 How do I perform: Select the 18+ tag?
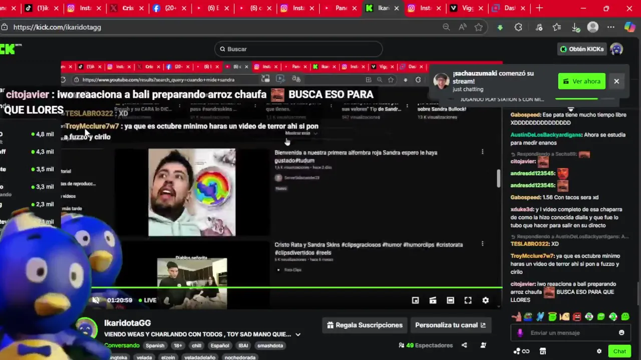pyautogui.click(x=177, y=345)
